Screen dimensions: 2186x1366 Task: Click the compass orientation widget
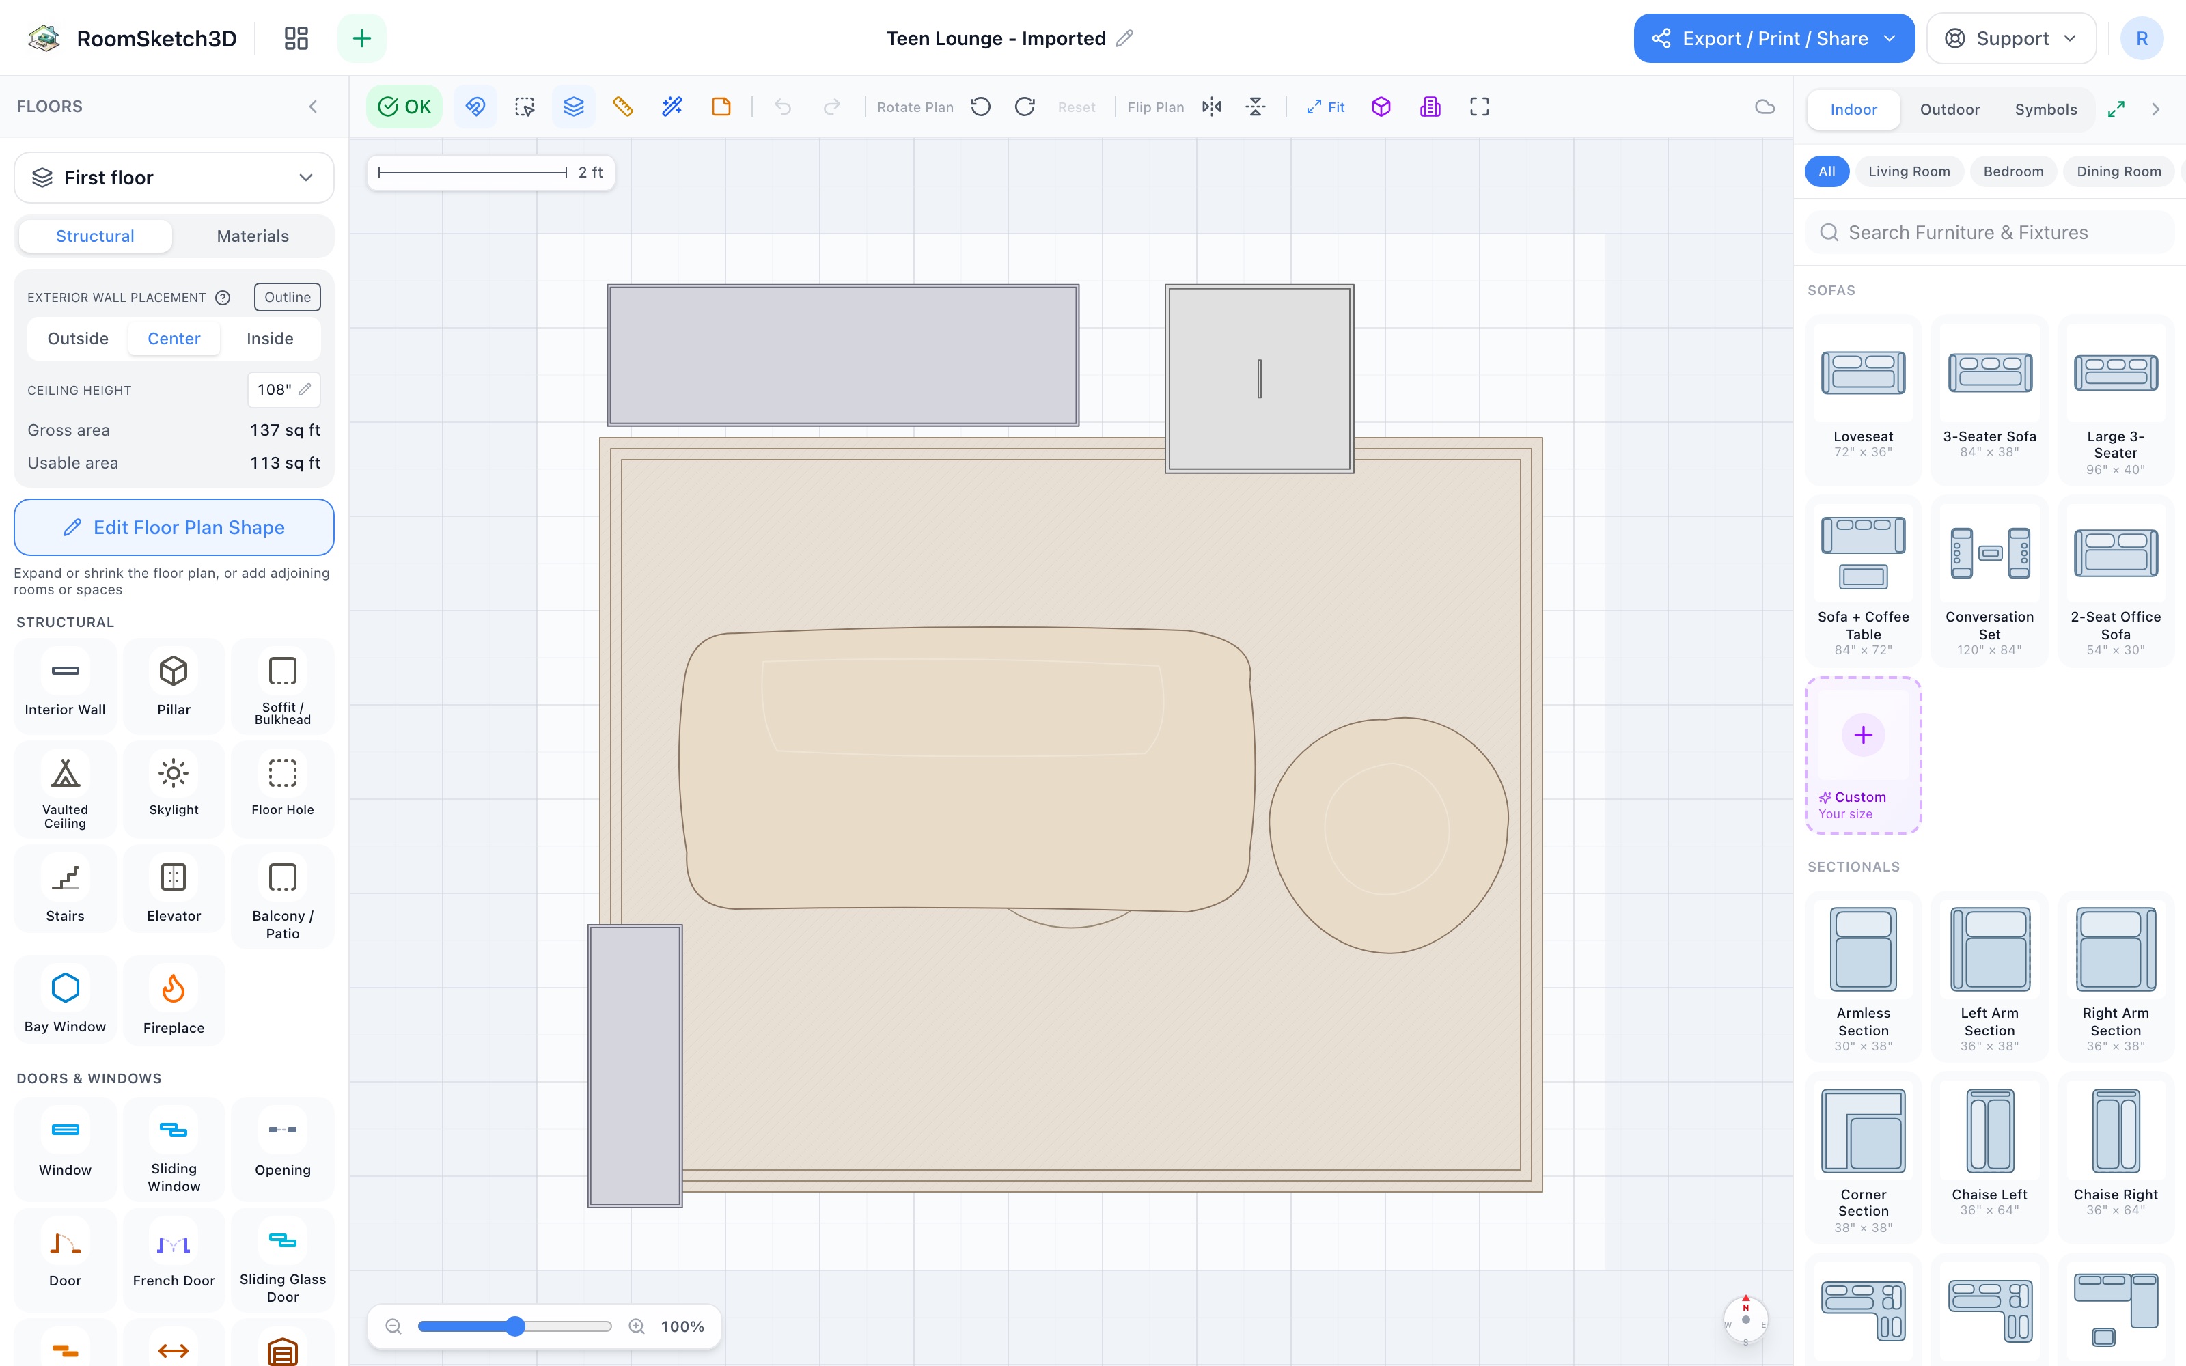click(x=1745, y=1319)
